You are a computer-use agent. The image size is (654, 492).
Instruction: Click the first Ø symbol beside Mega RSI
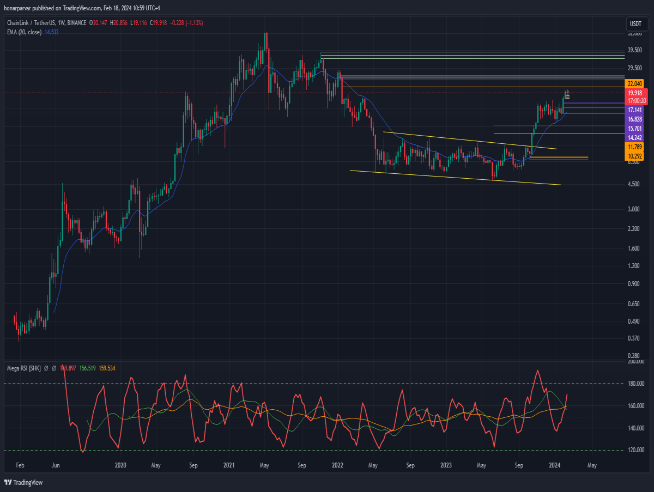pyautogui.click(x=47, y=368)
